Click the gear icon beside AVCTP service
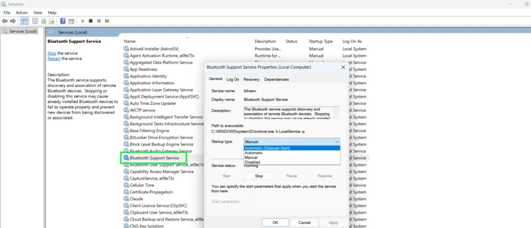This screenshot has height=228, width=531. (127, 110)
